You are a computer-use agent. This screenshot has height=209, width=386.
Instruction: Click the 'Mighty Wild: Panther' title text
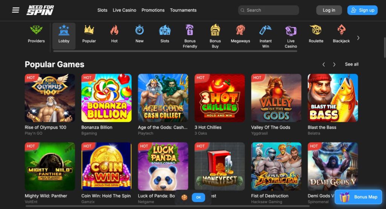pyautogui.click(x=46, y=196)
